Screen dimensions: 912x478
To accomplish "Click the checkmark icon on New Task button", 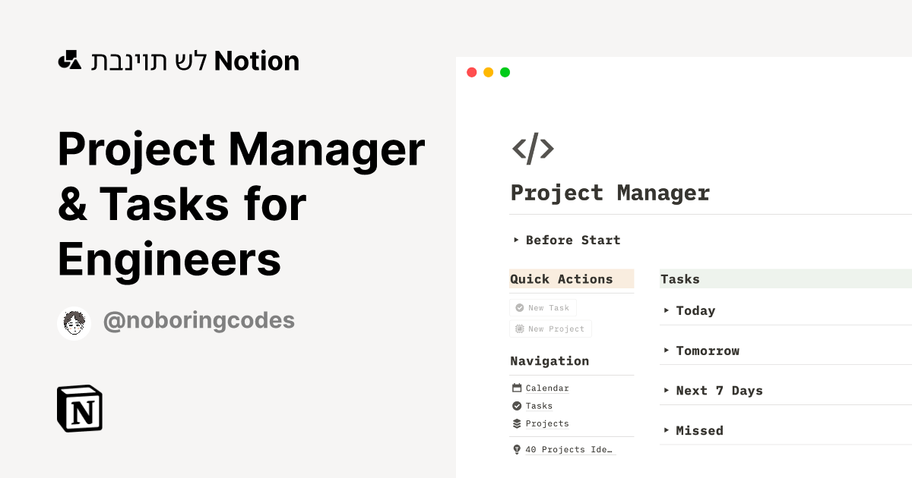I will (518, 307).
